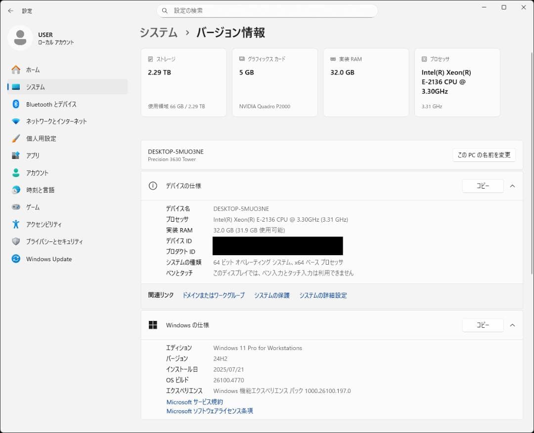Click the back arrow
Screen dimensions: 534x433
pos(10,10)
